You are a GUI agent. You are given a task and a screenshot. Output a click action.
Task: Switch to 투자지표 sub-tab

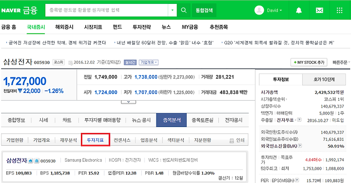[96, 140]
